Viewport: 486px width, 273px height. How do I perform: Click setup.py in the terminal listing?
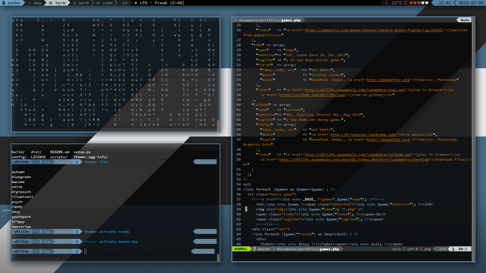coord(82,152)
